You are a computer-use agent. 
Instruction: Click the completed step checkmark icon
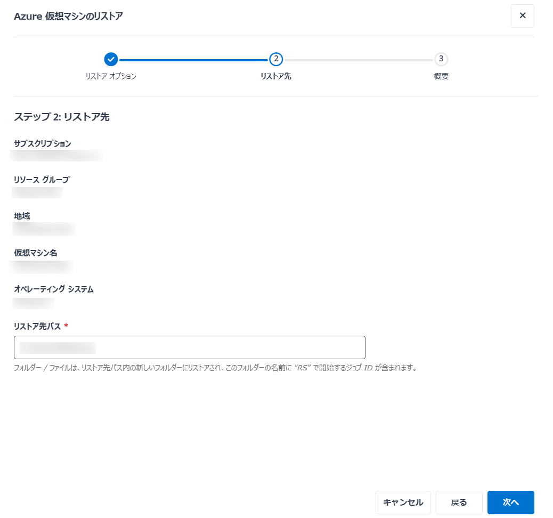click(111, 59)
